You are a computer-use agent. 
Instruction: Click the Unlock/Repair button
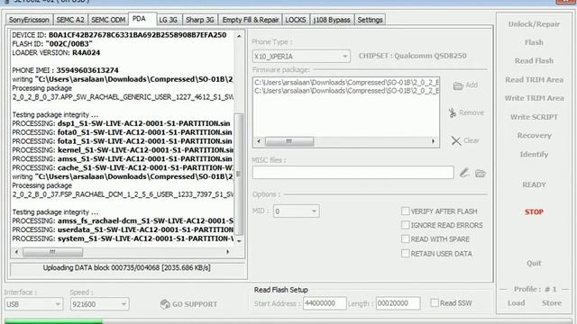[x=534, y=24]
